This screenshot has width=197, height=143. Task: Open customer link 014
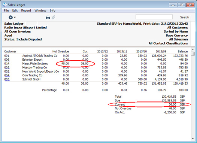(7, 64)
